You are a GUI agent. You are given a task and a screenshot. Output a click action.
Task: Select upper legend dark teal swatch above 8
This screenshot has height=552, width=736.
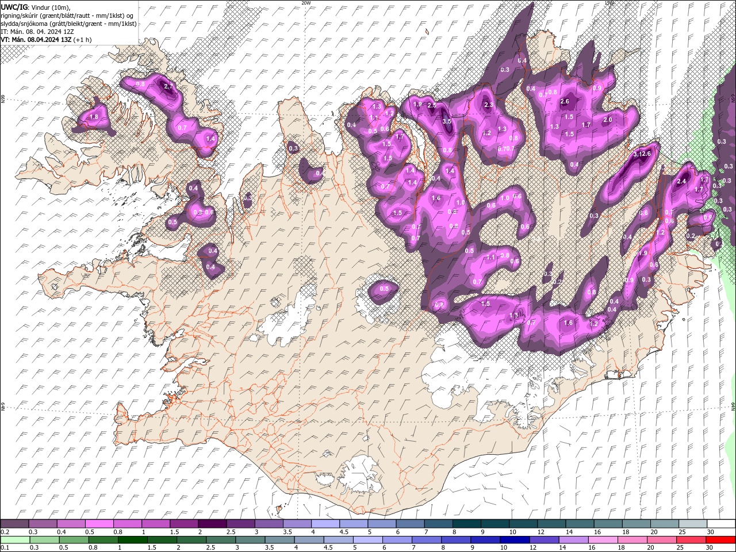point(466,524)
